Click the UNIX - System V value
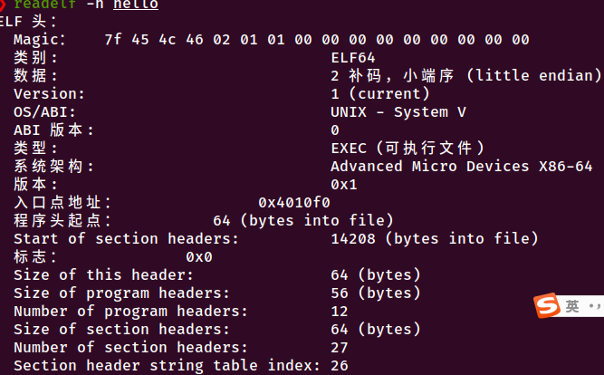Screen dimensions: 604x375 tap(398, 112)
